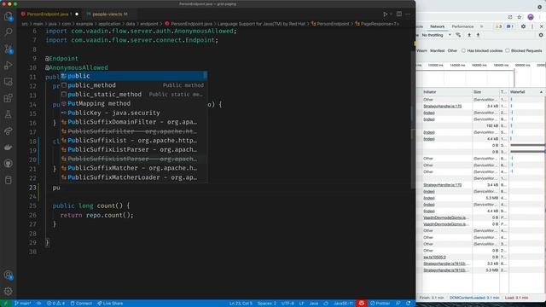Open the Docker whale view

coord(8,148)
